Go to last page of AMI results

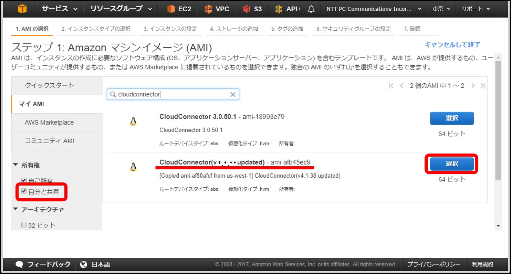pos(483,86)
